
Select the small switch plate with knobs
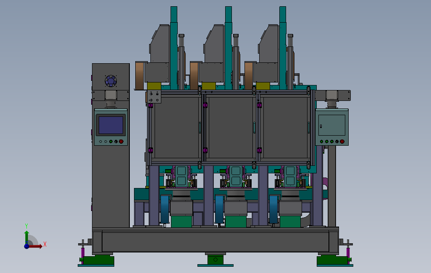pos(154,97)
